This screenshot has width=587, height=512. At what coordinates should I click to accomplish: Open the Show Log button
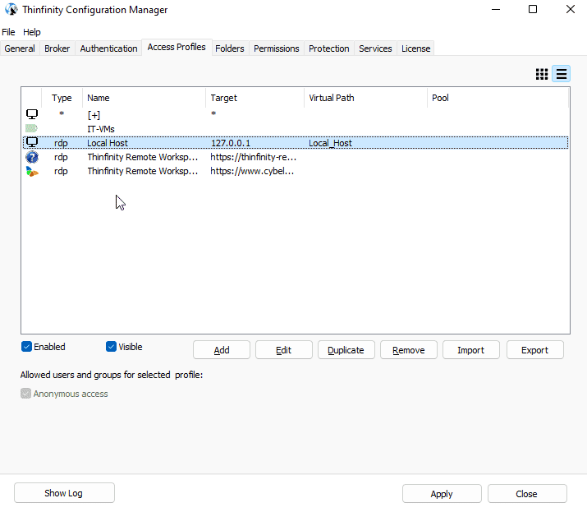64,493
